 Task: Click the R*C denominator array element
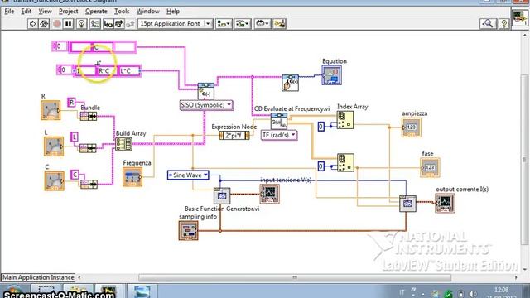(x=107, y=71)
